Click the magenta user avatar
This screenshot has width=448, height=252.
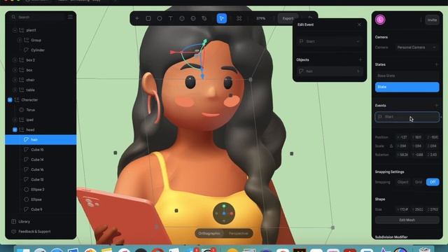[380, 20]
